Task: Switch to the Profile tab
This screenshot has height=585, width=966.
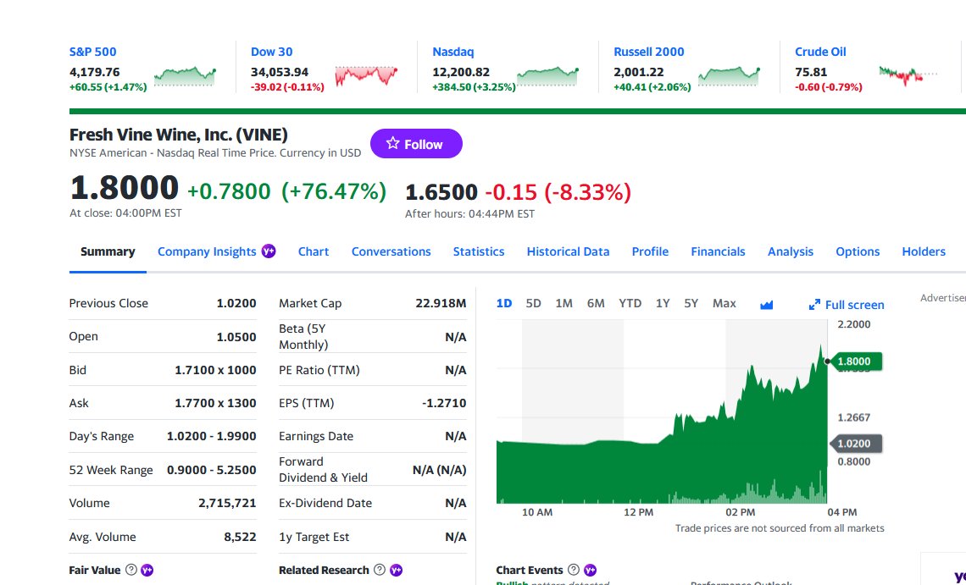Action: tap(650, 251)
